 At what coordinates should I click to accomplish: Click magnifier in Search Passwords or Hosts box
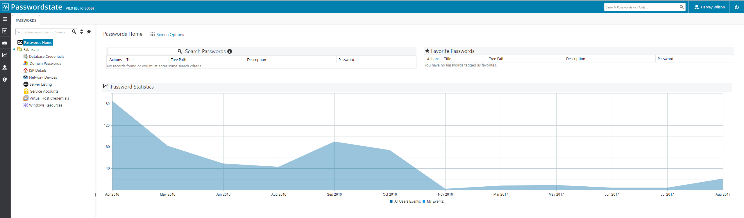click(682, 7)
